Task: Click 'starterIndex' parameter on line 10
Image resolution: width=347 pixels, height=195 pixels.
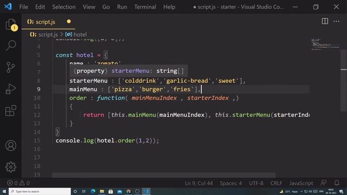Action: pos(208,98)
